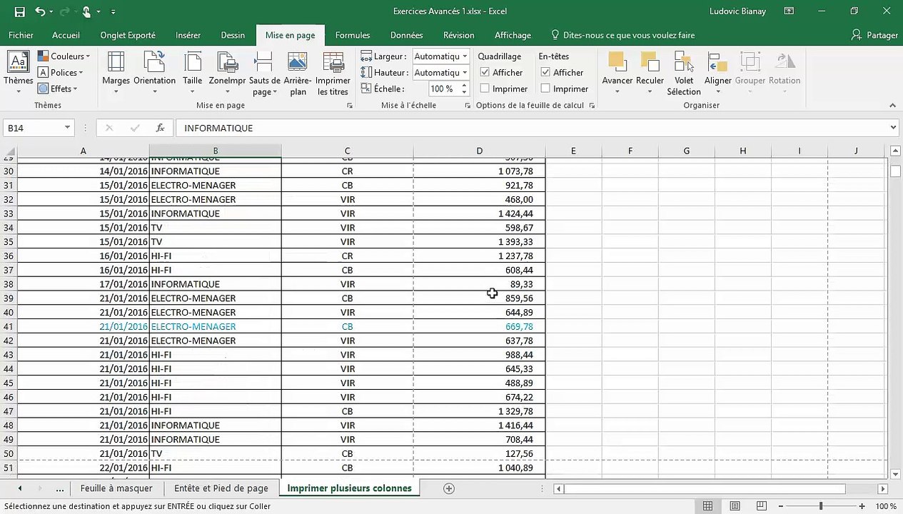The image size is (903, 514).
Task: Click Partager share button
Action: (x=875, y=35)
